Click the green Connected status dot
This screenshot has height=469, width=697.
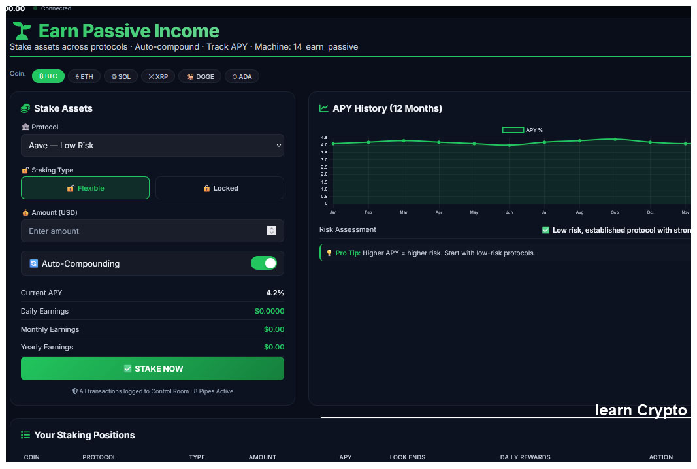35,8
